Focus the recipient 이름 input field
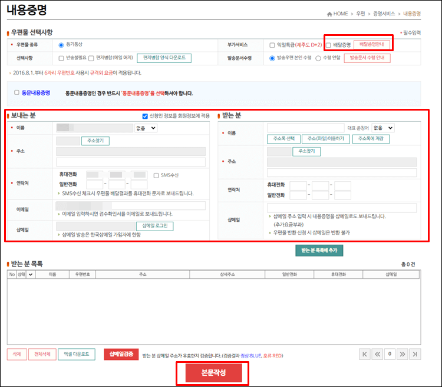 305,128
